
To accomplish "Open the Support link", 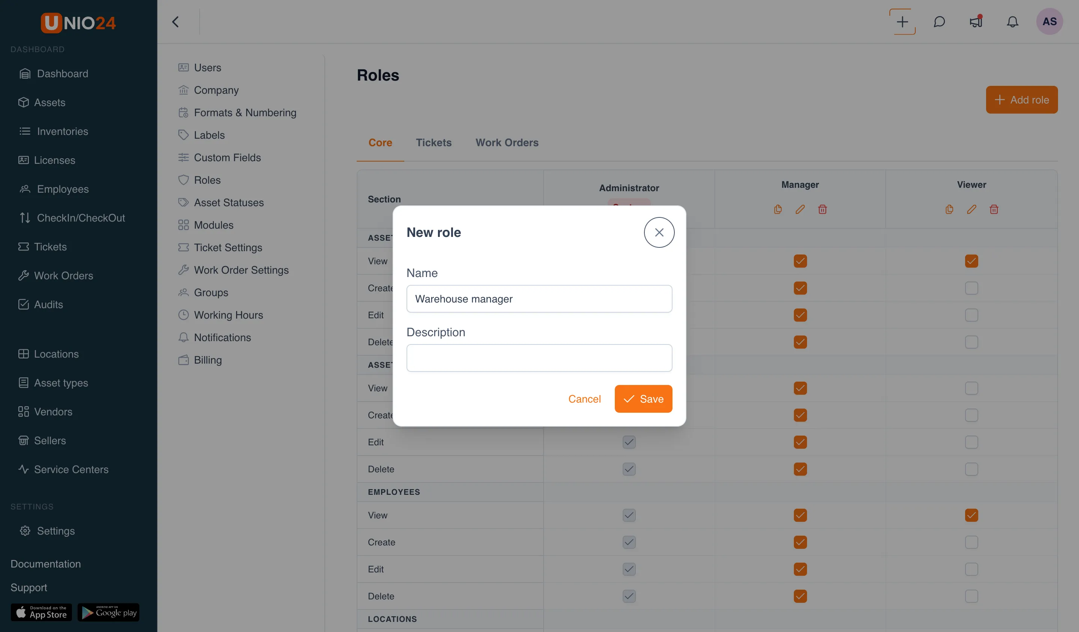I will [29, 587].
